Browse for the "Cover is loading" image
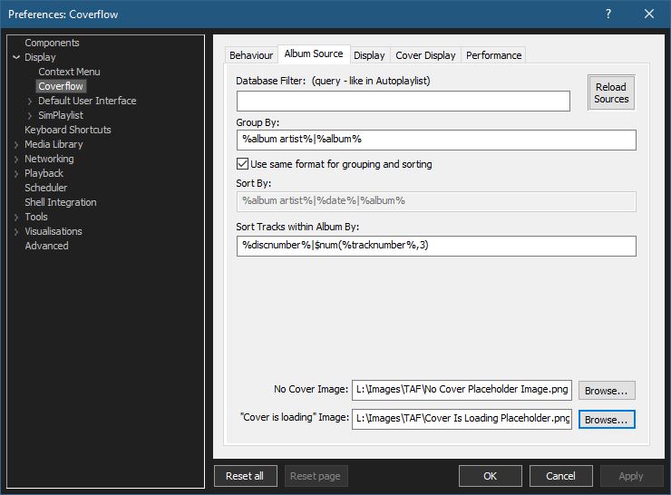 607,420
